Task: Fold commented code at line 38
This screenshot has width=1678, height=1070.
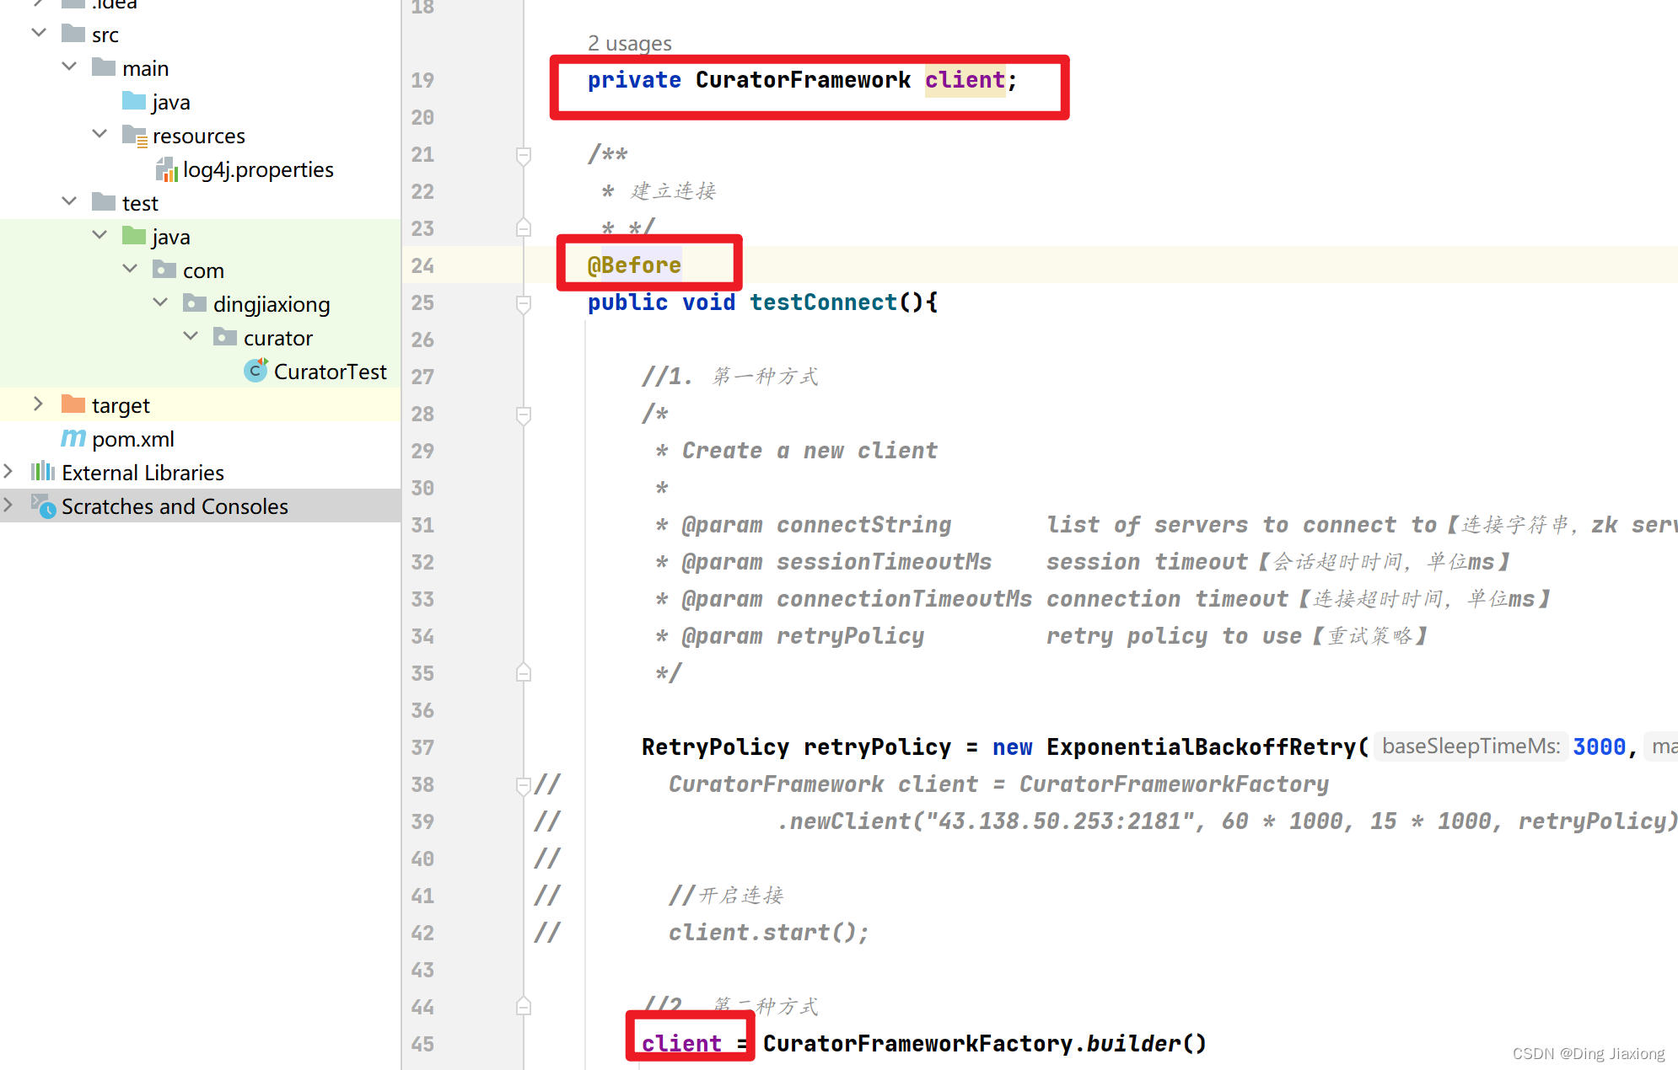Action: click(x=524, y=785)
